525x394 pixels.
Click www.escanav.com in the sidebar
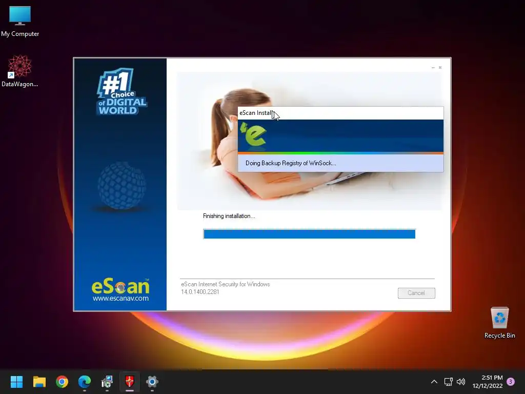pos(120,298)
